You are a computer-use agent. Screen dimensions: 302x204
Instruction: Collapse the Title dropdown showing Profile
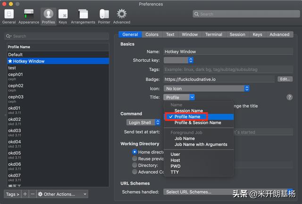(x=179, y=97)
